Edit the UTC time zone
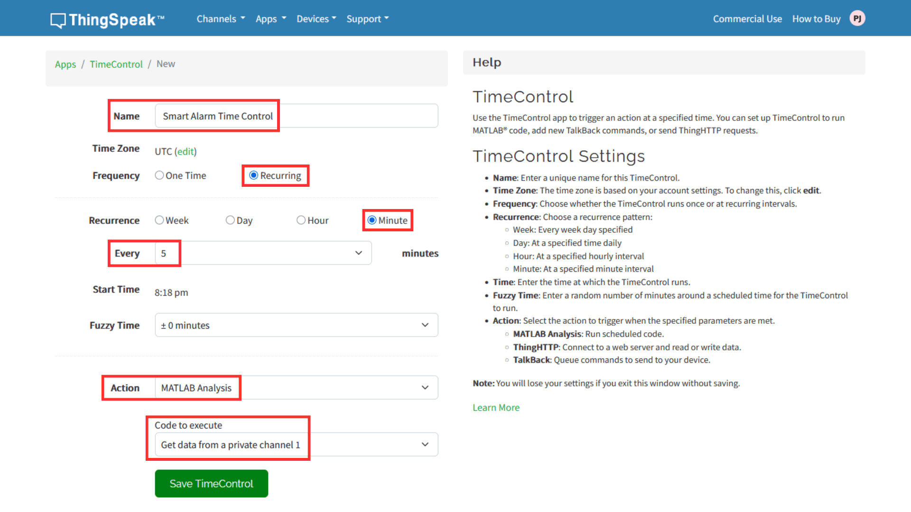 click(186, 151)
